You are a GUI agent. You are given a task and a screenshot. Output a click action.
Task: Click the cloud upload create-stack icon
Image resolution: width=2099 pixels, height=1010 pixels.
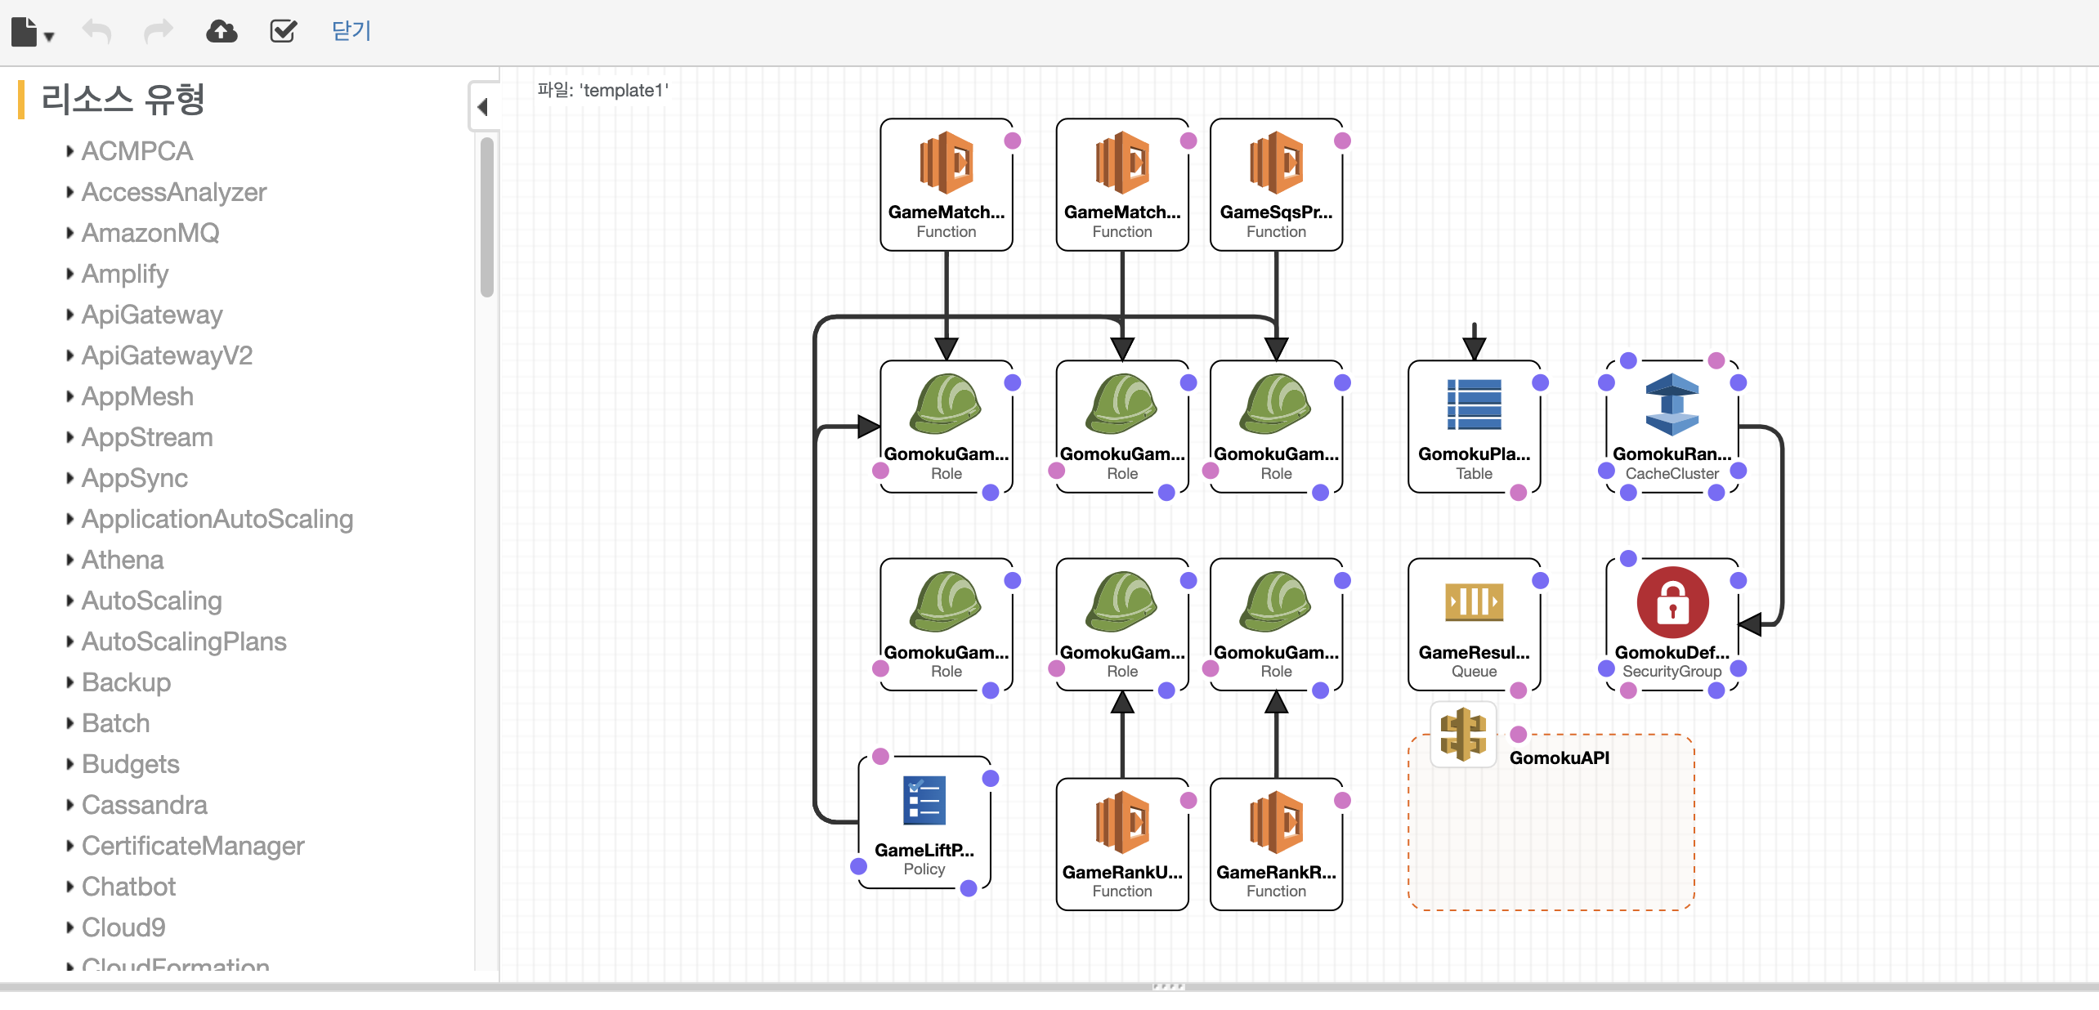pyautogui.click(x=222, y=32)
